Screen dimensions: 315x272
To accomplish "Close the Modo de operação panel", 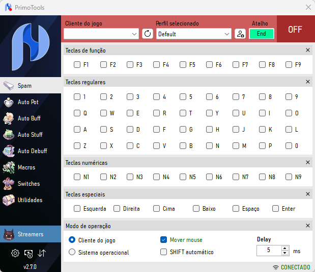I will pyautogui.click(x=308, y=226).
